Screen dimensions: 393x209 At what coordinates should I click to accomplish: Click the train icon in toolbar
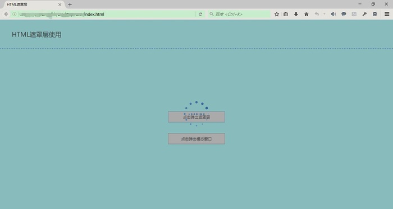coord(374,14)
